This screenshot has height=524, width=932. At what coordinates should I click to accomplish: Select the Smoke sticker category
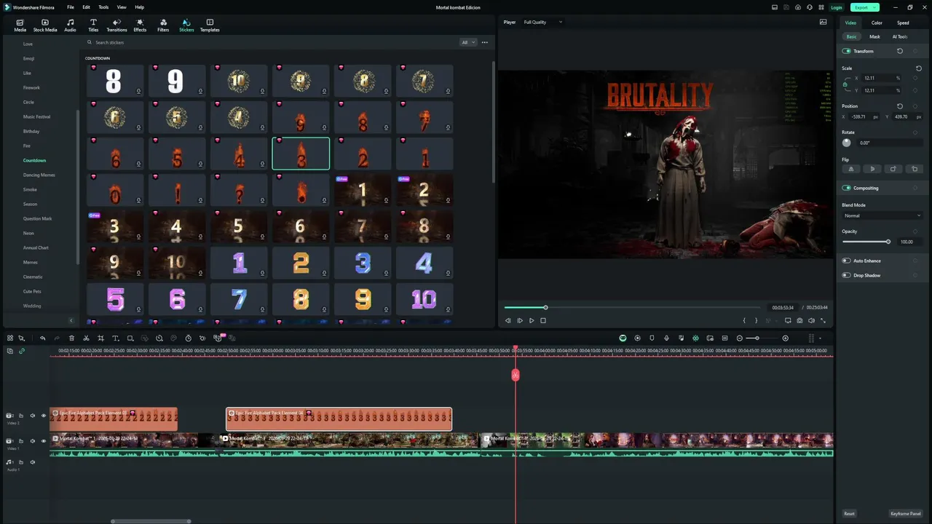coord(30,189)
